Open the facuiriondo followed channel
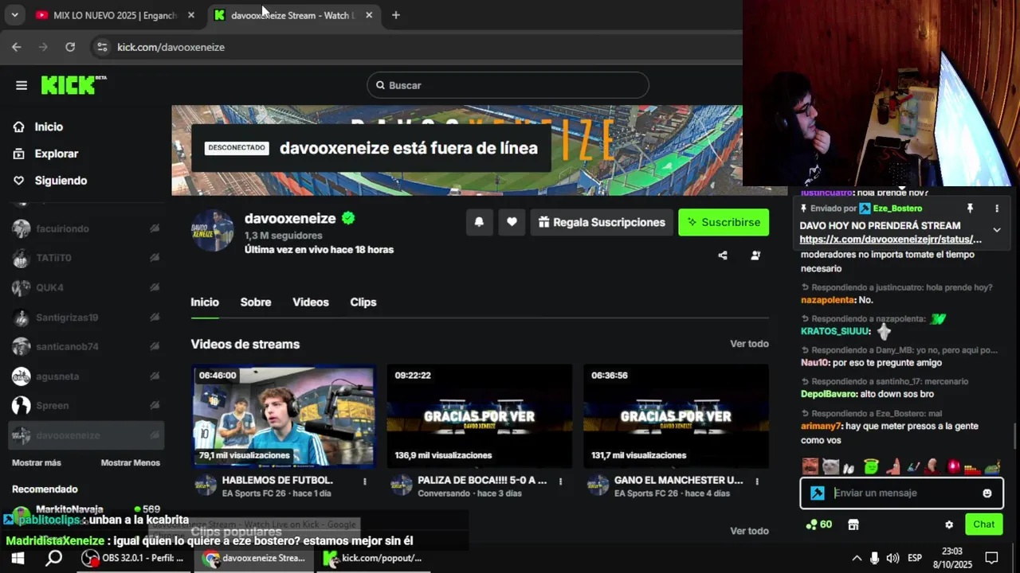Screen dimensions: 1020x573 coord(86,228)
